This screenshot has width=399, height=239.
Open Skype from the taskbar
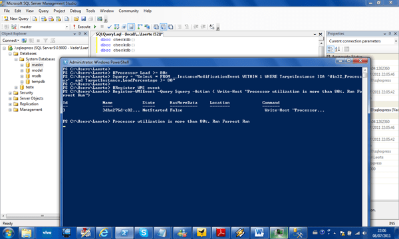coord(143,232)
